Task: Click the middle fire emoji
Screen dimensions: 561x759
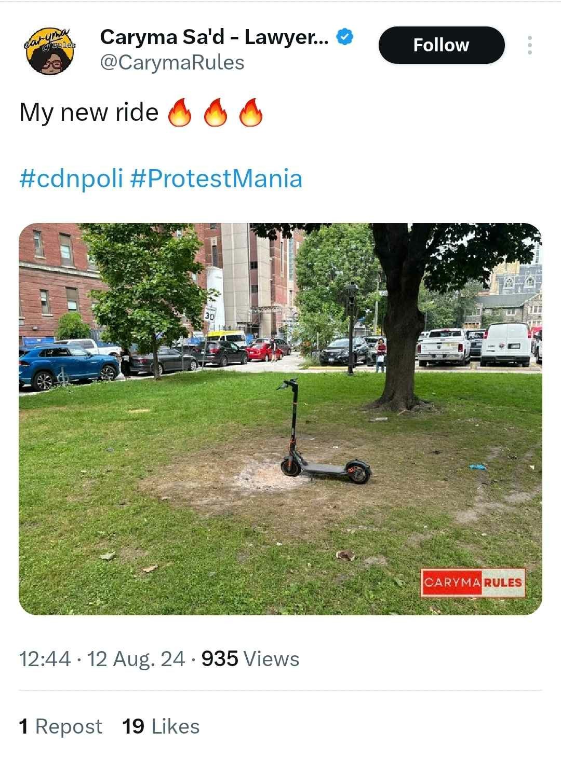Action: [x=215, y=112]
